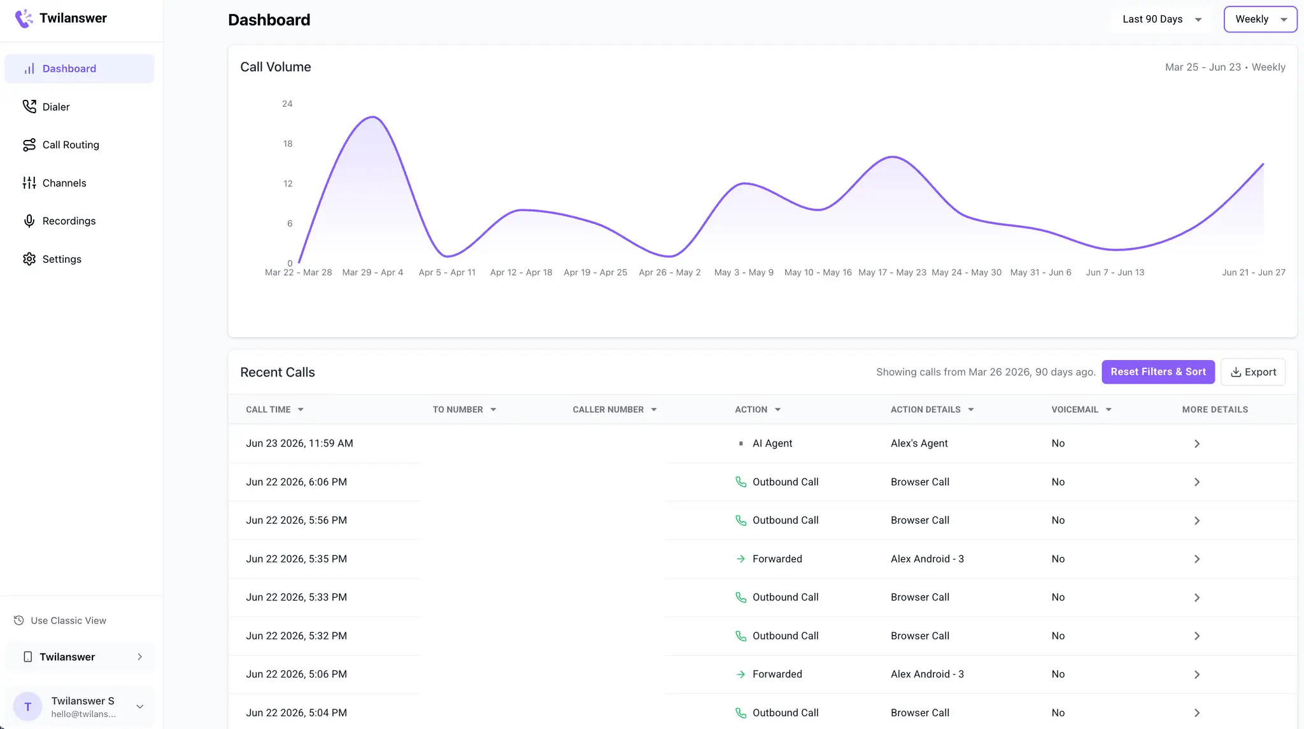Click the download icon in Export button
The image size is (1304, 729).
click(1236, 372)
